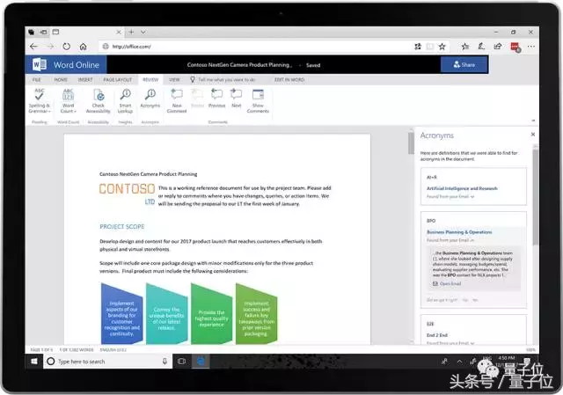Set tabs aside icon
Image resolution: width=563 pixels, height=395 pixels.
[x=43, y=32]
